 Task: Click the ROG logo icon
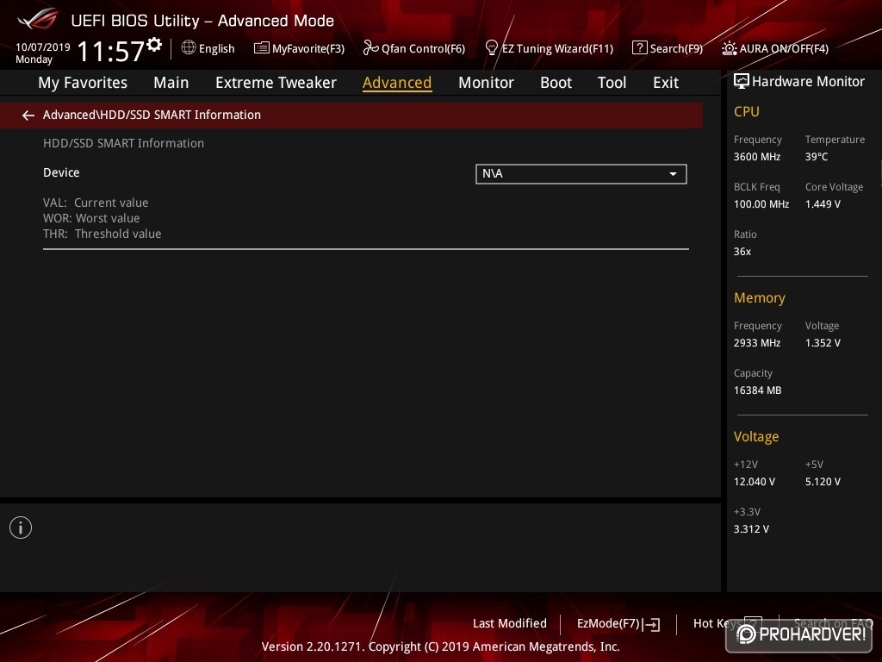37,20
